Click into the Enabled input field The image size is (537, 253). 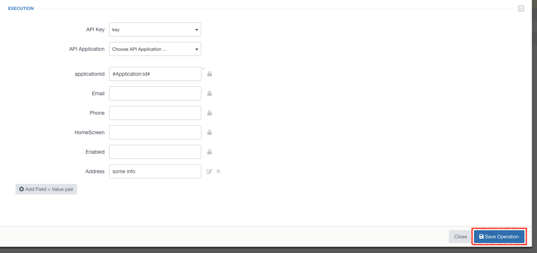pos(155,152)
